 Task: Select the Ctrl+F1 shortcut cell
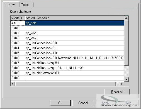[18, 28]
